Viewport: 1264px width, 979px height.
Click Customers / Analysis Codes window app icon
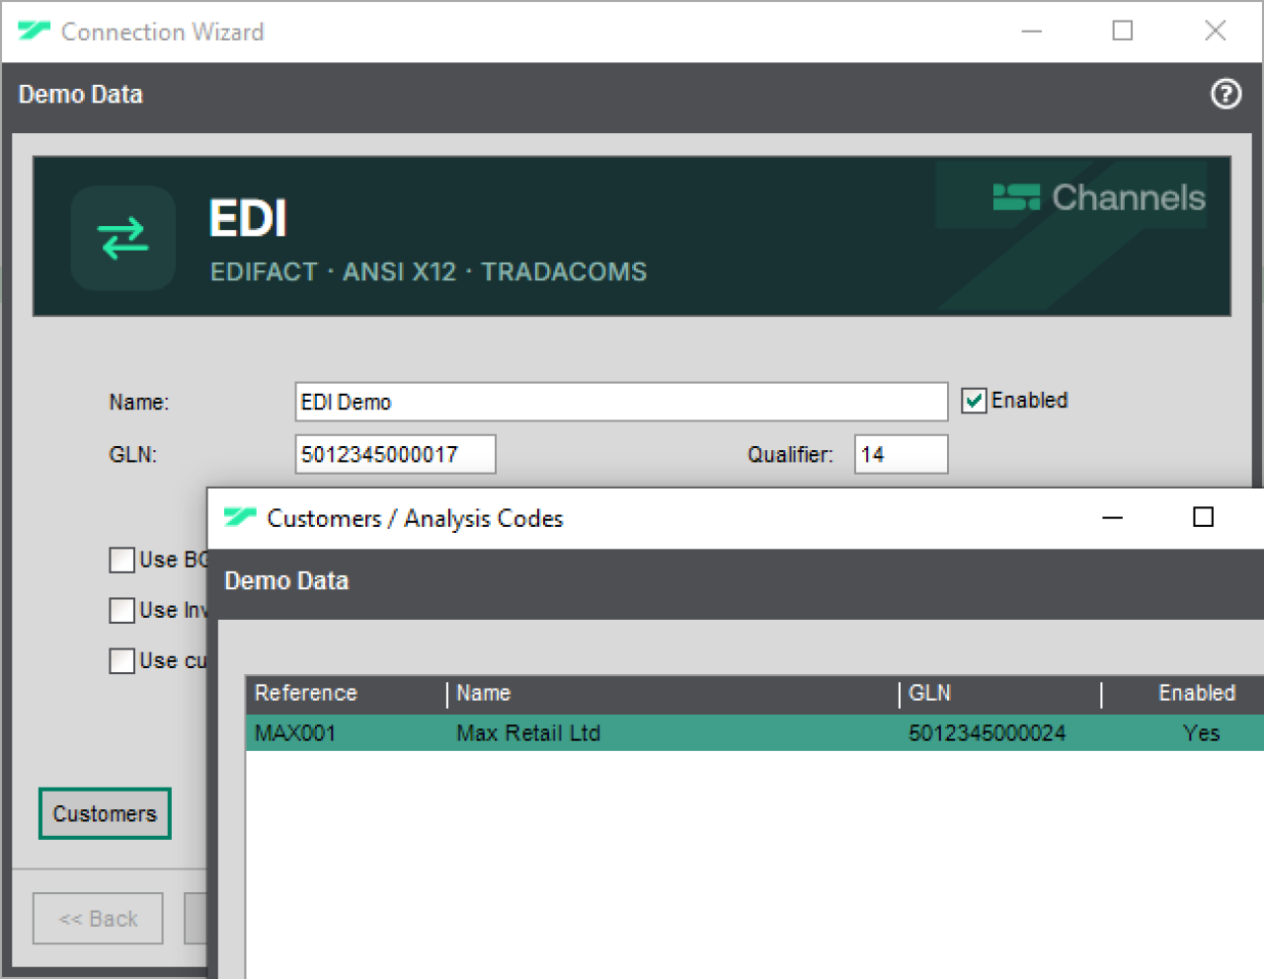pyautogui.click(x=240, y=517)
